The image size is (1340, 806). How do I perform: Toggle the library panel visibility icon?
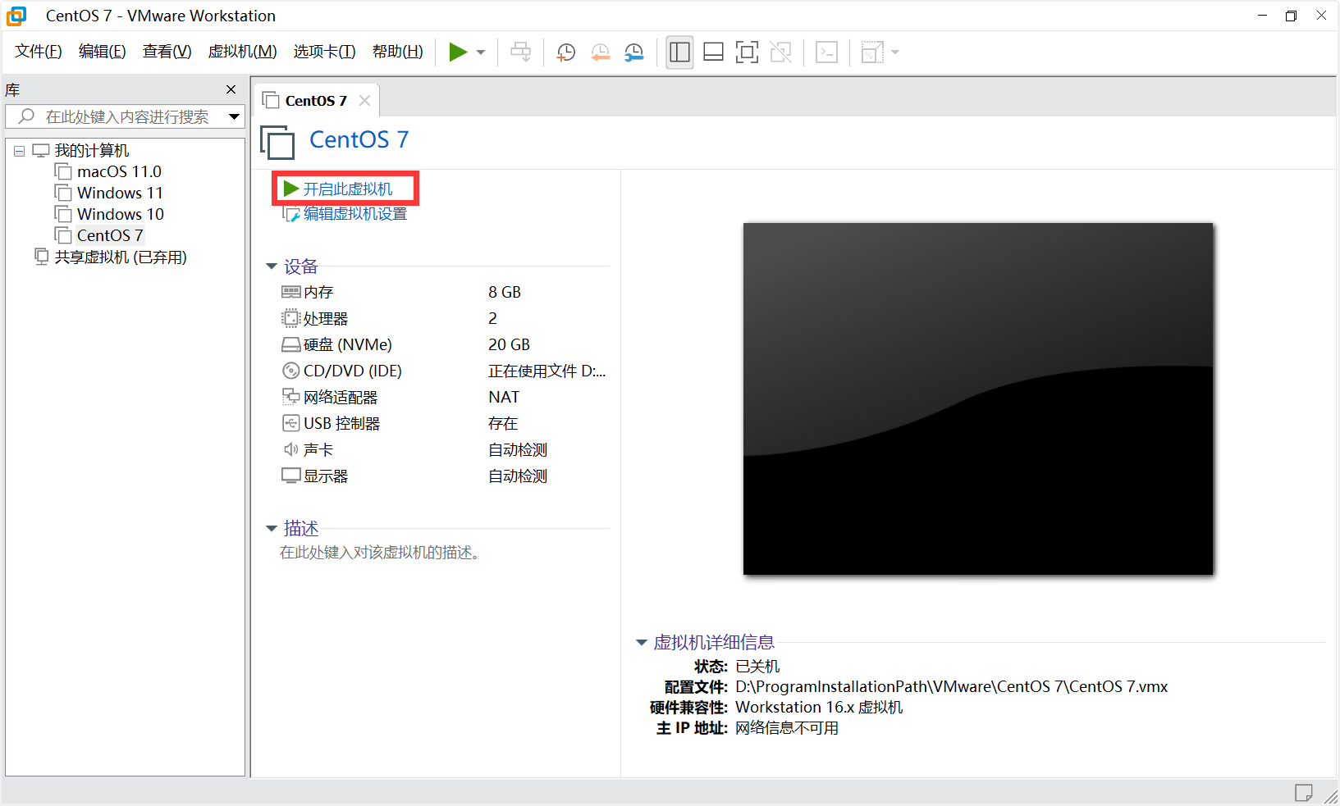[679, 52]
